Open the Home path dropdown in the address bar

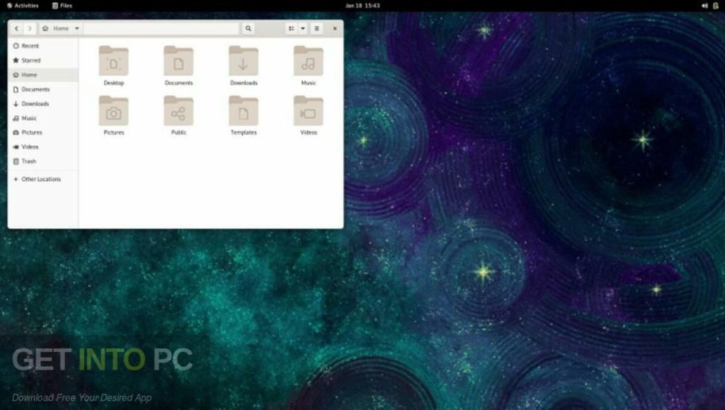(76, 28)
